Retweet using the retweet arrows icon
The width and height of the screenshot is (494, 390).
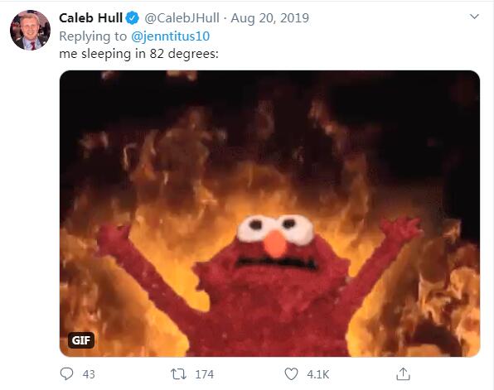tap(179, 374)
